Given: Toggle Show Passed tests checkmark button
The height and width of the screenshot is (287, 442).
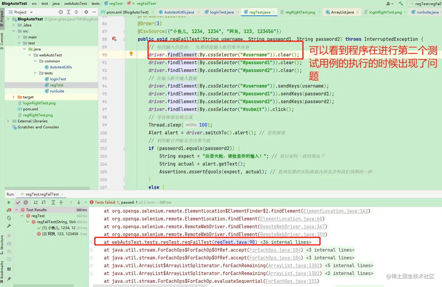Looking at the screenshot, I should click(18, 202).
